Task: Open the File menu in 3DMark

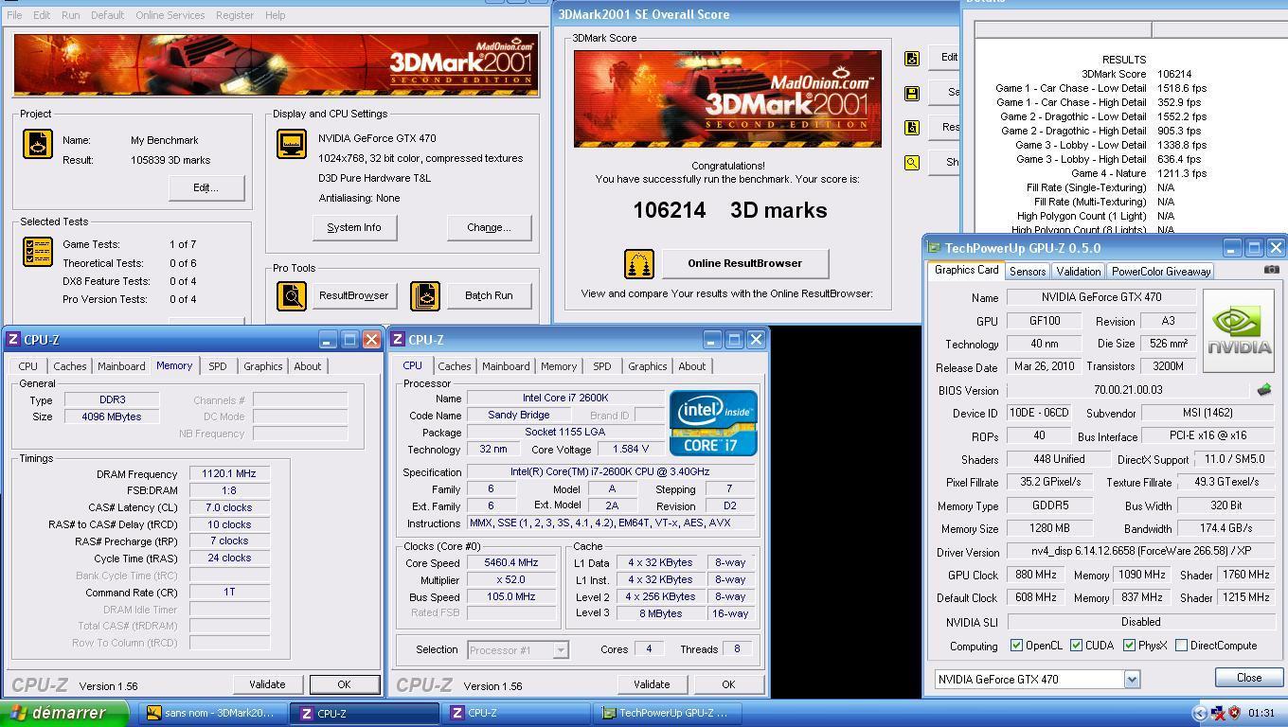Action: tap(15, 15)
